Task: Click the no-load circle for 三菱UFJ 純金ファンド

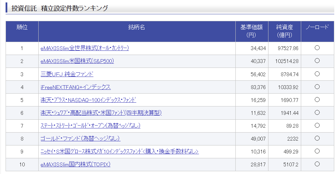Action: click(317, 74)
